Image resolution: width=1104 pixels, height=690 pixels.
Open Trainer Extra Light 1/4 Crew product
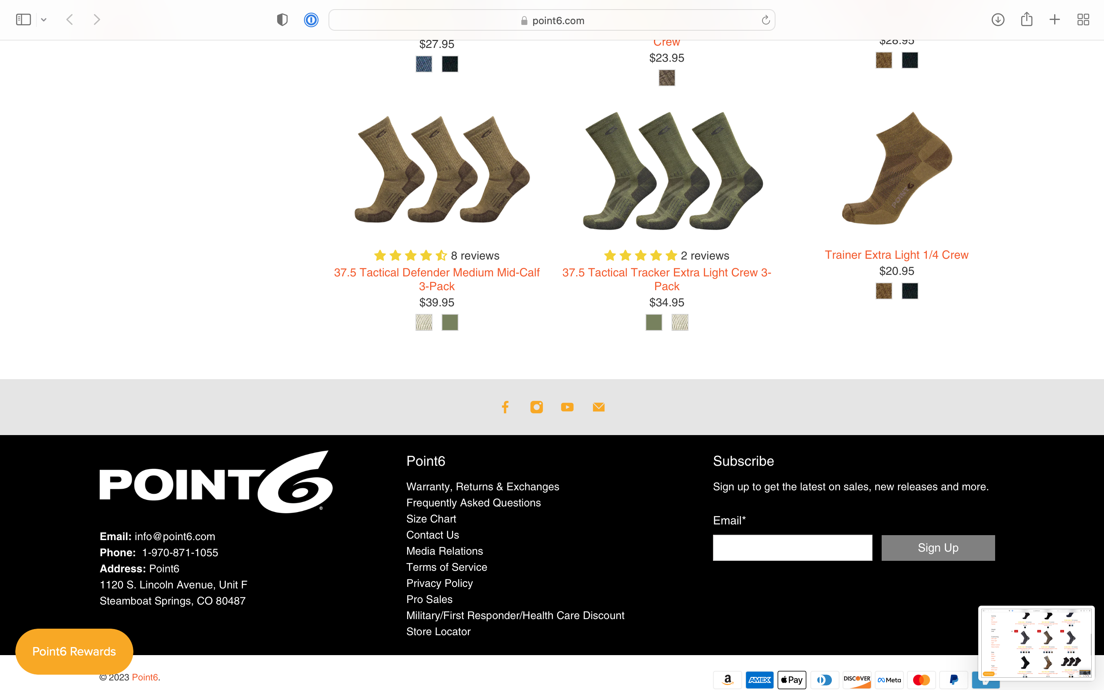pyautogui.click(x=897, y=255)
